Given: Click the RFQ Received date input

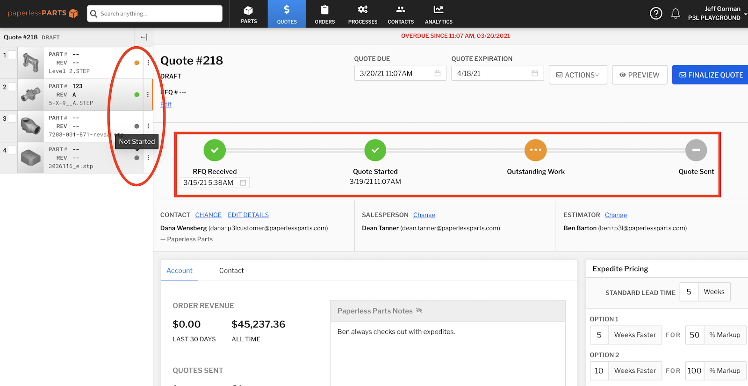Looking at the screenshot, I should (215, 182).
